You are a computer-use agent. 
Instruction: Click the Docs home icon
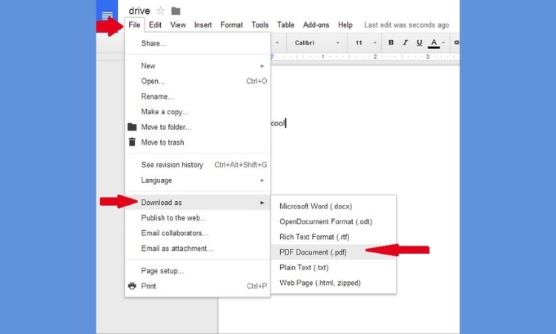point(107,14)
